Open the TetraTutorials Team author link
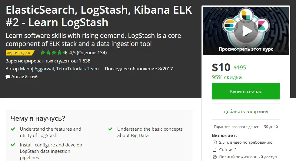 (x=78, y=69)
